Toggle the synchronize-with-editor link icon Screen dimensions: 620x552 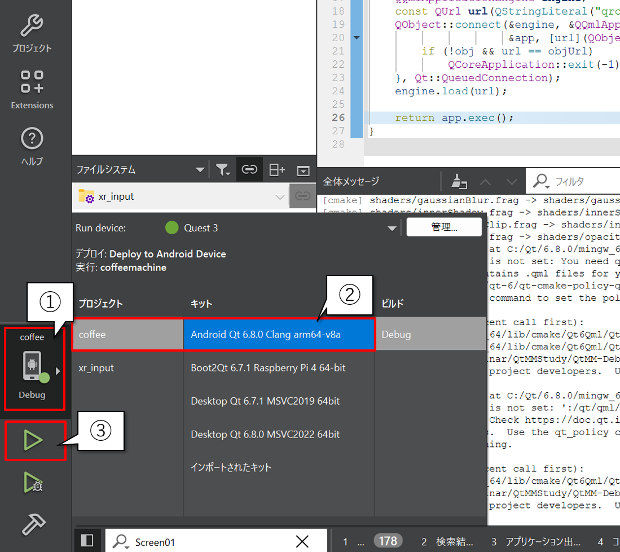coord(249,169)
